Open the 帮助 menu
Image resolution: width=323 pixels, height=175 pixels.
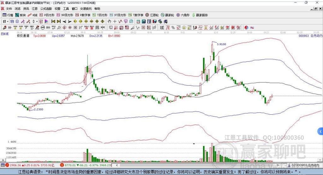pos(97,9)
